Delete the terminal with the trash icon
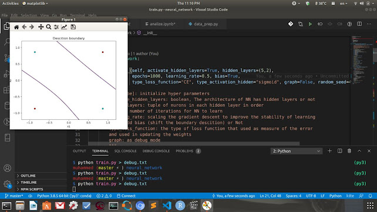Screen dimensions: 377x212 pos(349,151)
